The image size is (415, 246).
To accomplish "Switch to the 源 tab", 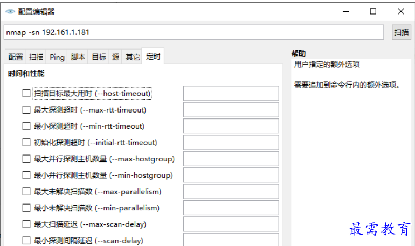I will (115, 57).
